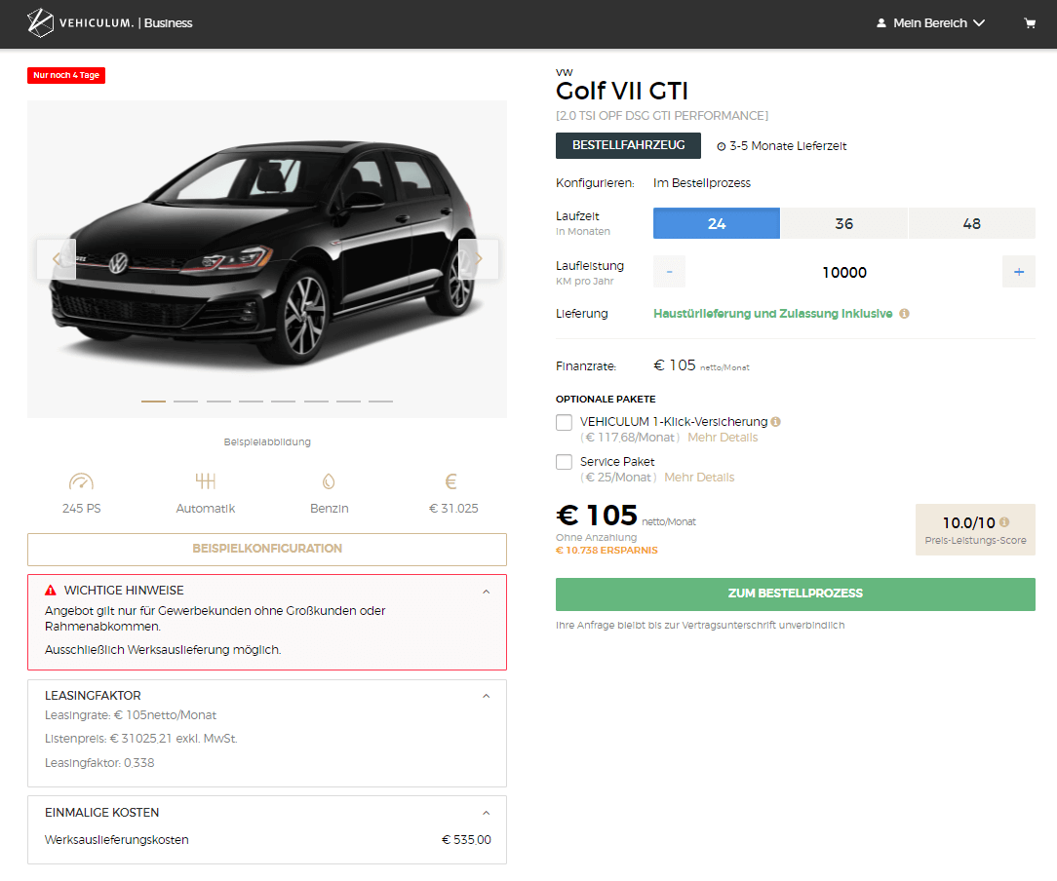Viewport: 1057px width, 881px height.
Task: Click the speedometer 245 PS icon
Action: click(x=81, y=481)
